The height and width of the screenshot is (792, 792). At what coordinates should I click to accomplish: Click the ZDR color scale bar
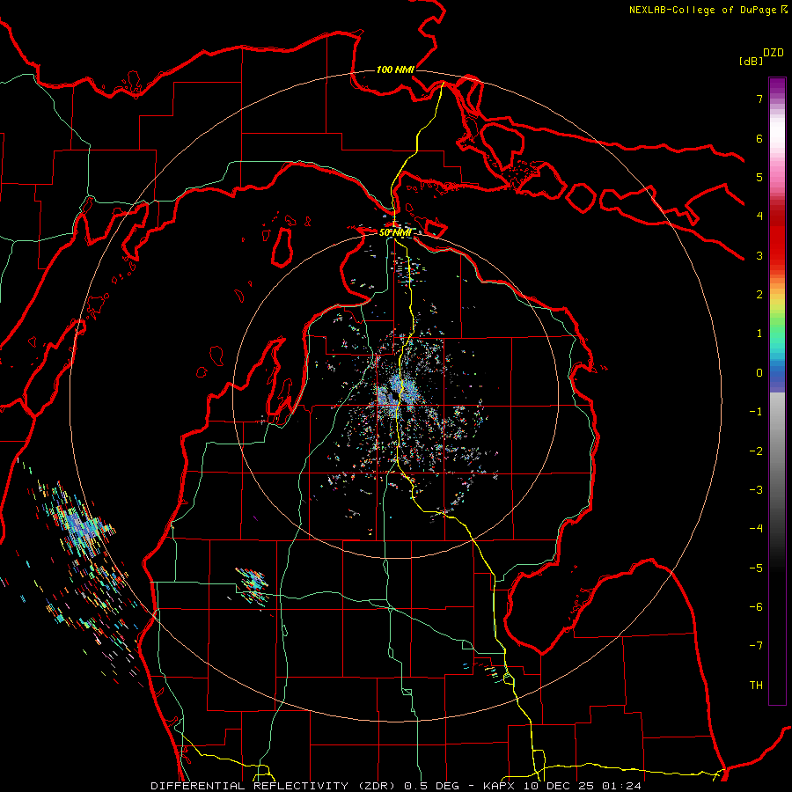pyautogui.click(x=777, y=391)
